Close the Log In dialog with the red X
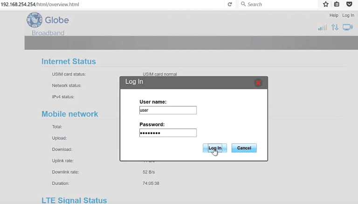 pos(258,82)
